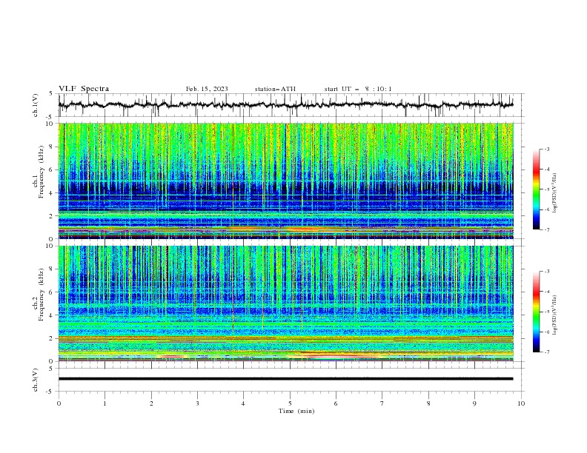Image resolution: width=587 pixels, height=453 pixels.
Task: Click the ch.2 spectrogram color scale bar
Action: 536,312
